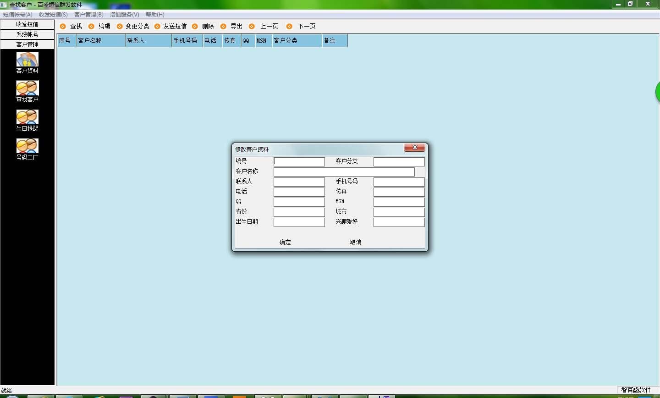660x398 pixels.
Task: Focus the MSN input field
Action: [399, 202]
